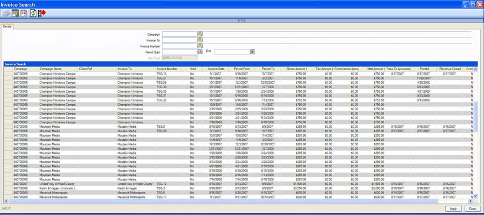Select invoice number cell TSG/29
484x215 pixels.
click(x=168, y=83)
